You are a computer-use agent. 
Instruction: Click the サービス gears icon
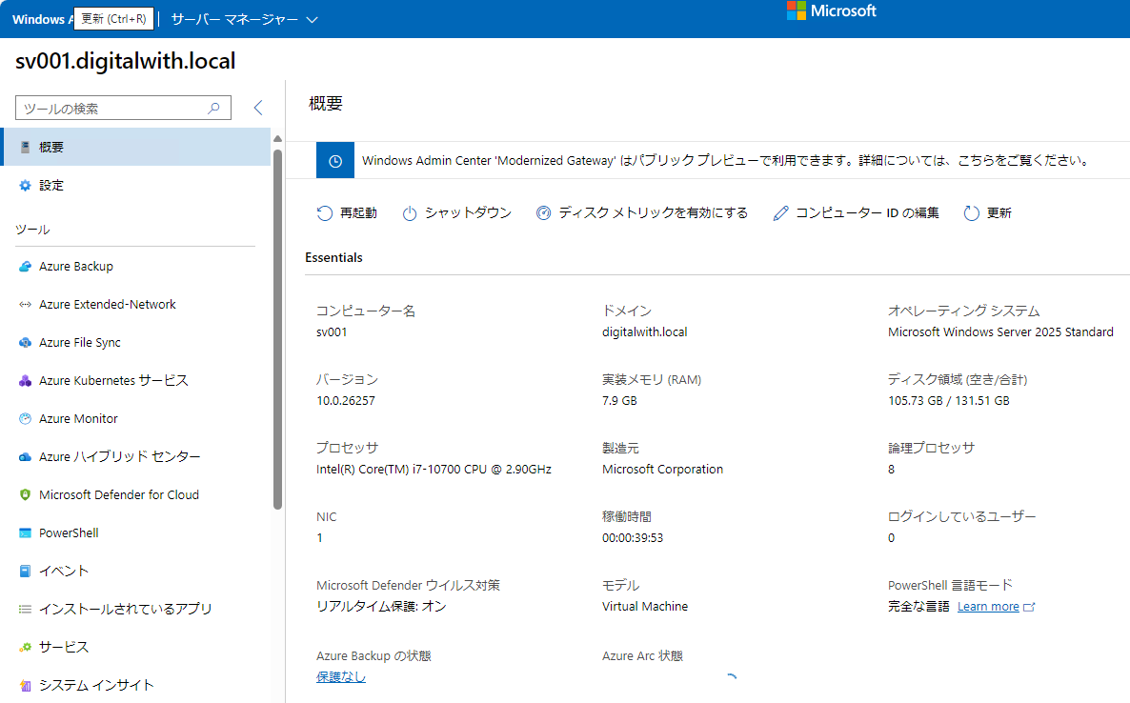(25, 647)
